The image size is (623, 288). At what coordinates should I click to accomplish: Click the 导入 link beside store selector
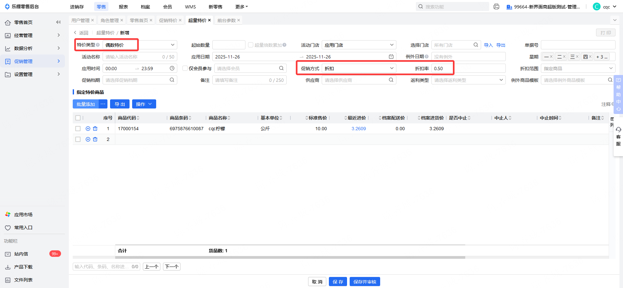pos(488,45)
